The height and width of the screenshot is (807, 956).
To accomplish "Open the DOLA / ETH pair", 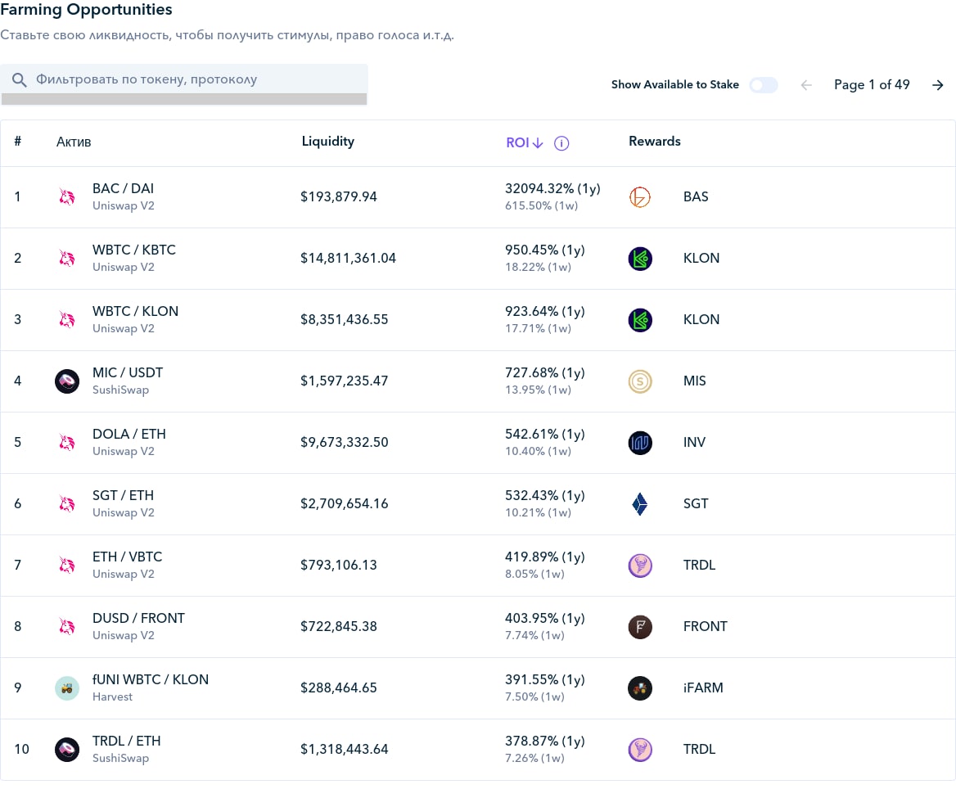I will tap(129, 434).
